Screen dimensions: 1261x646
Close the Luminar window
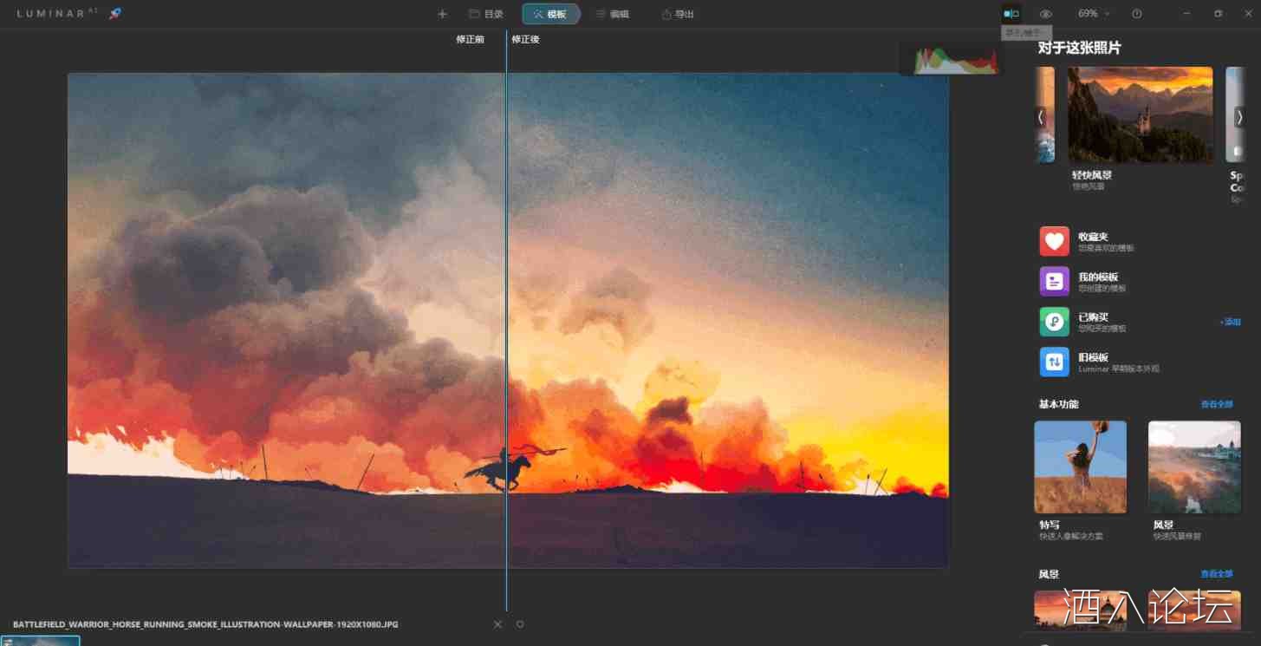(1249, 14)
